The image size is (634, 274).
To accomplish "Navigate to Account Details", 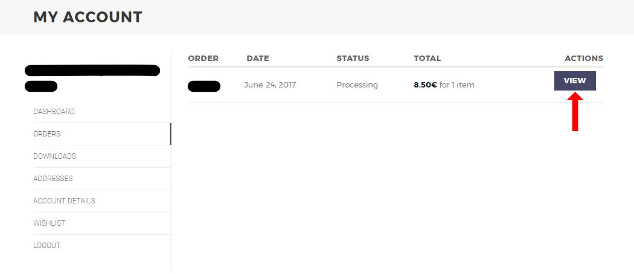I will pos(64,201).
